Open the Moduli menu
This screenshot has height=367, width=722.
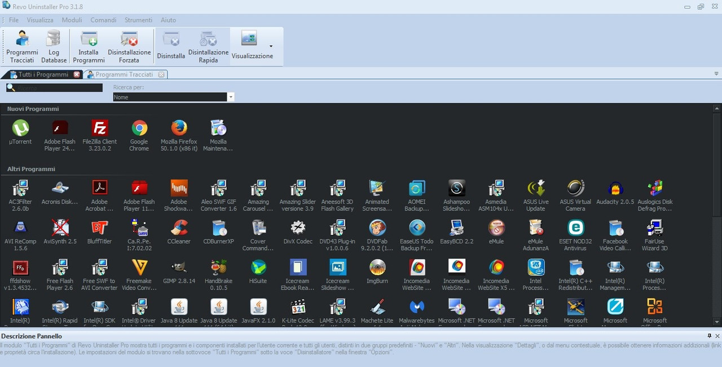[72, 20]
